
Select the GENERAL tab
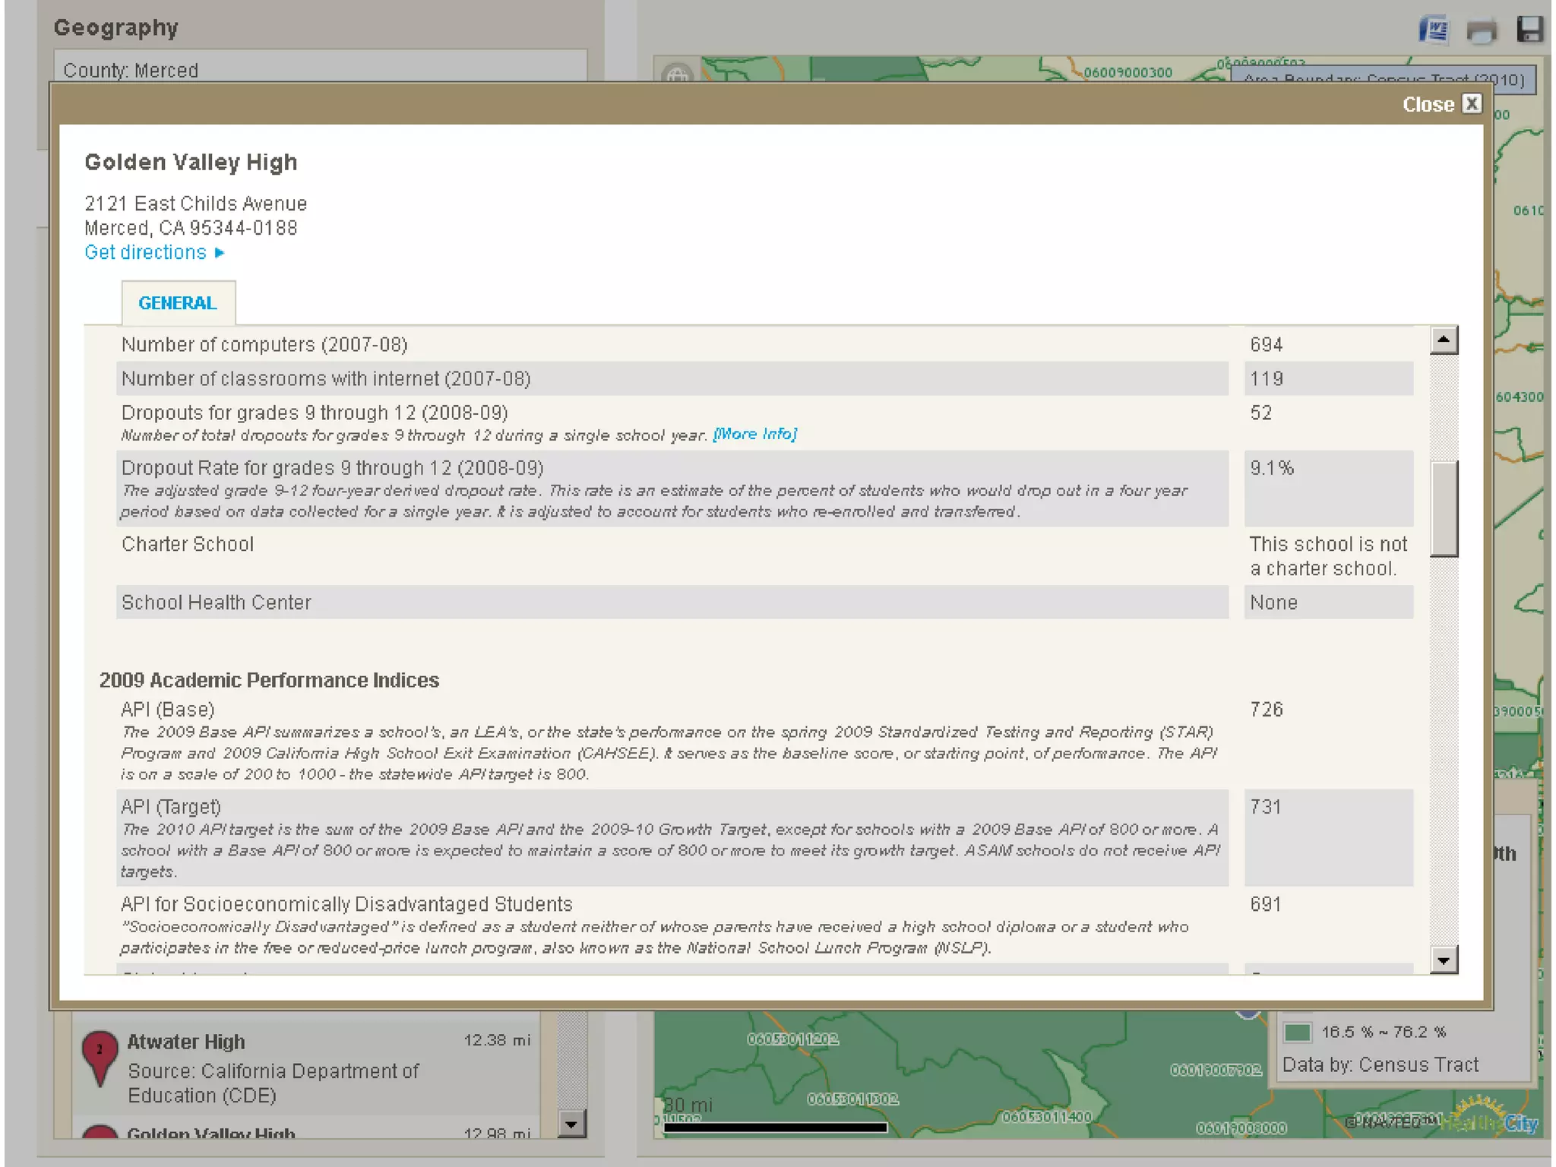178,303
